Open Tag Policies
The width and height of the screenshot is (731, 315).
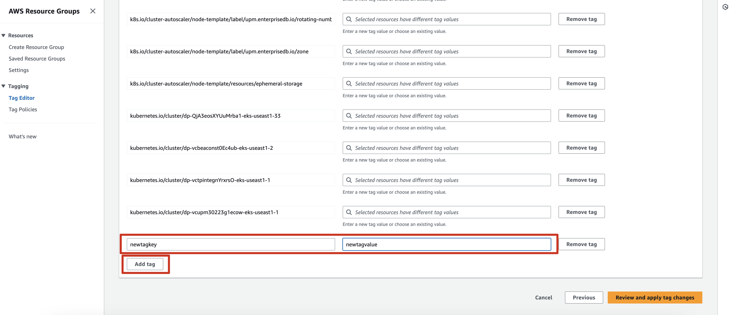(23, 109)
